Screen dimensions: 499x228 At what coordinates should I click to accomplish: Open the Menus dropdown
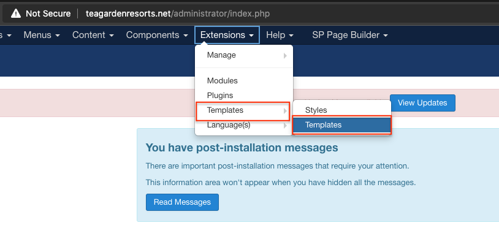pyautogui.click(x=42, y=35)
